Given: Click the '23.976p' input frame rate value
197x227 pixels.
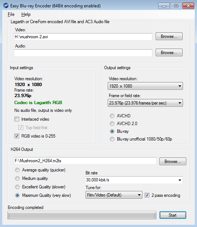Looking at the screenshot, I should pos(23,96).
